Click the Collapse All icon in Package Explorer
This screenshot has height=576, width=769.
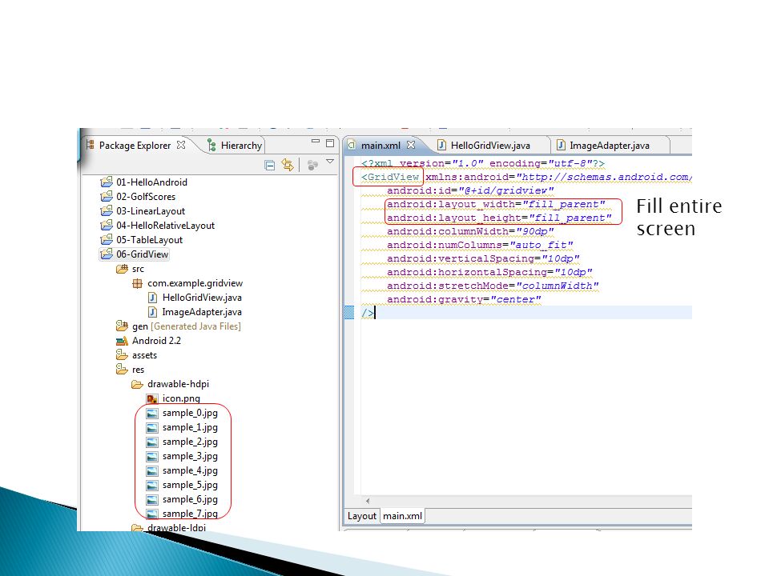click(269, 166)
